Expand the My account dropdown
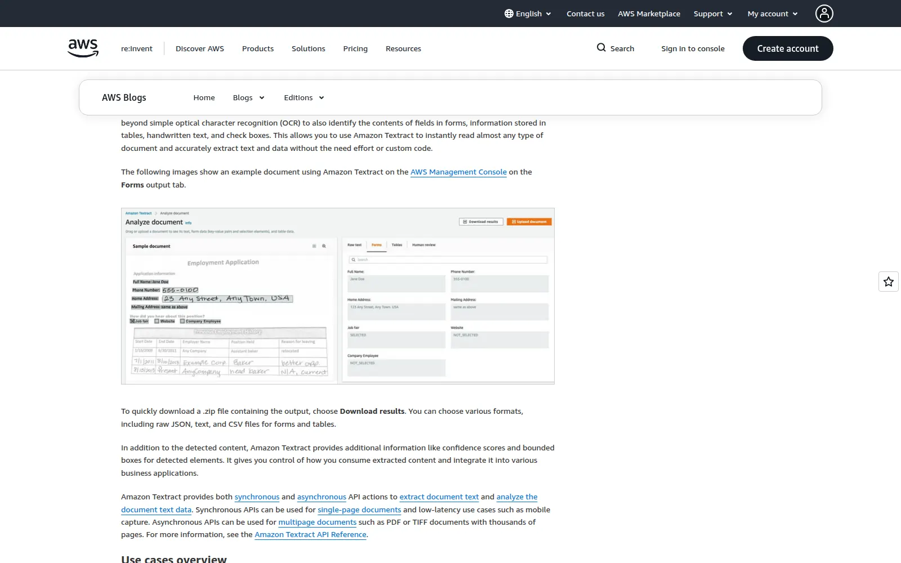 773,14
